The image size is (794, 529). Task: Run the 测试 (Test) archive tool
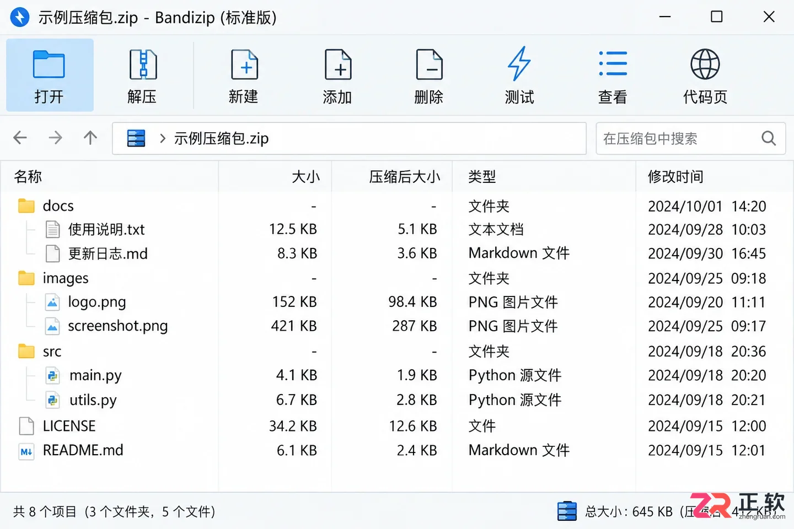pos(519,64)
